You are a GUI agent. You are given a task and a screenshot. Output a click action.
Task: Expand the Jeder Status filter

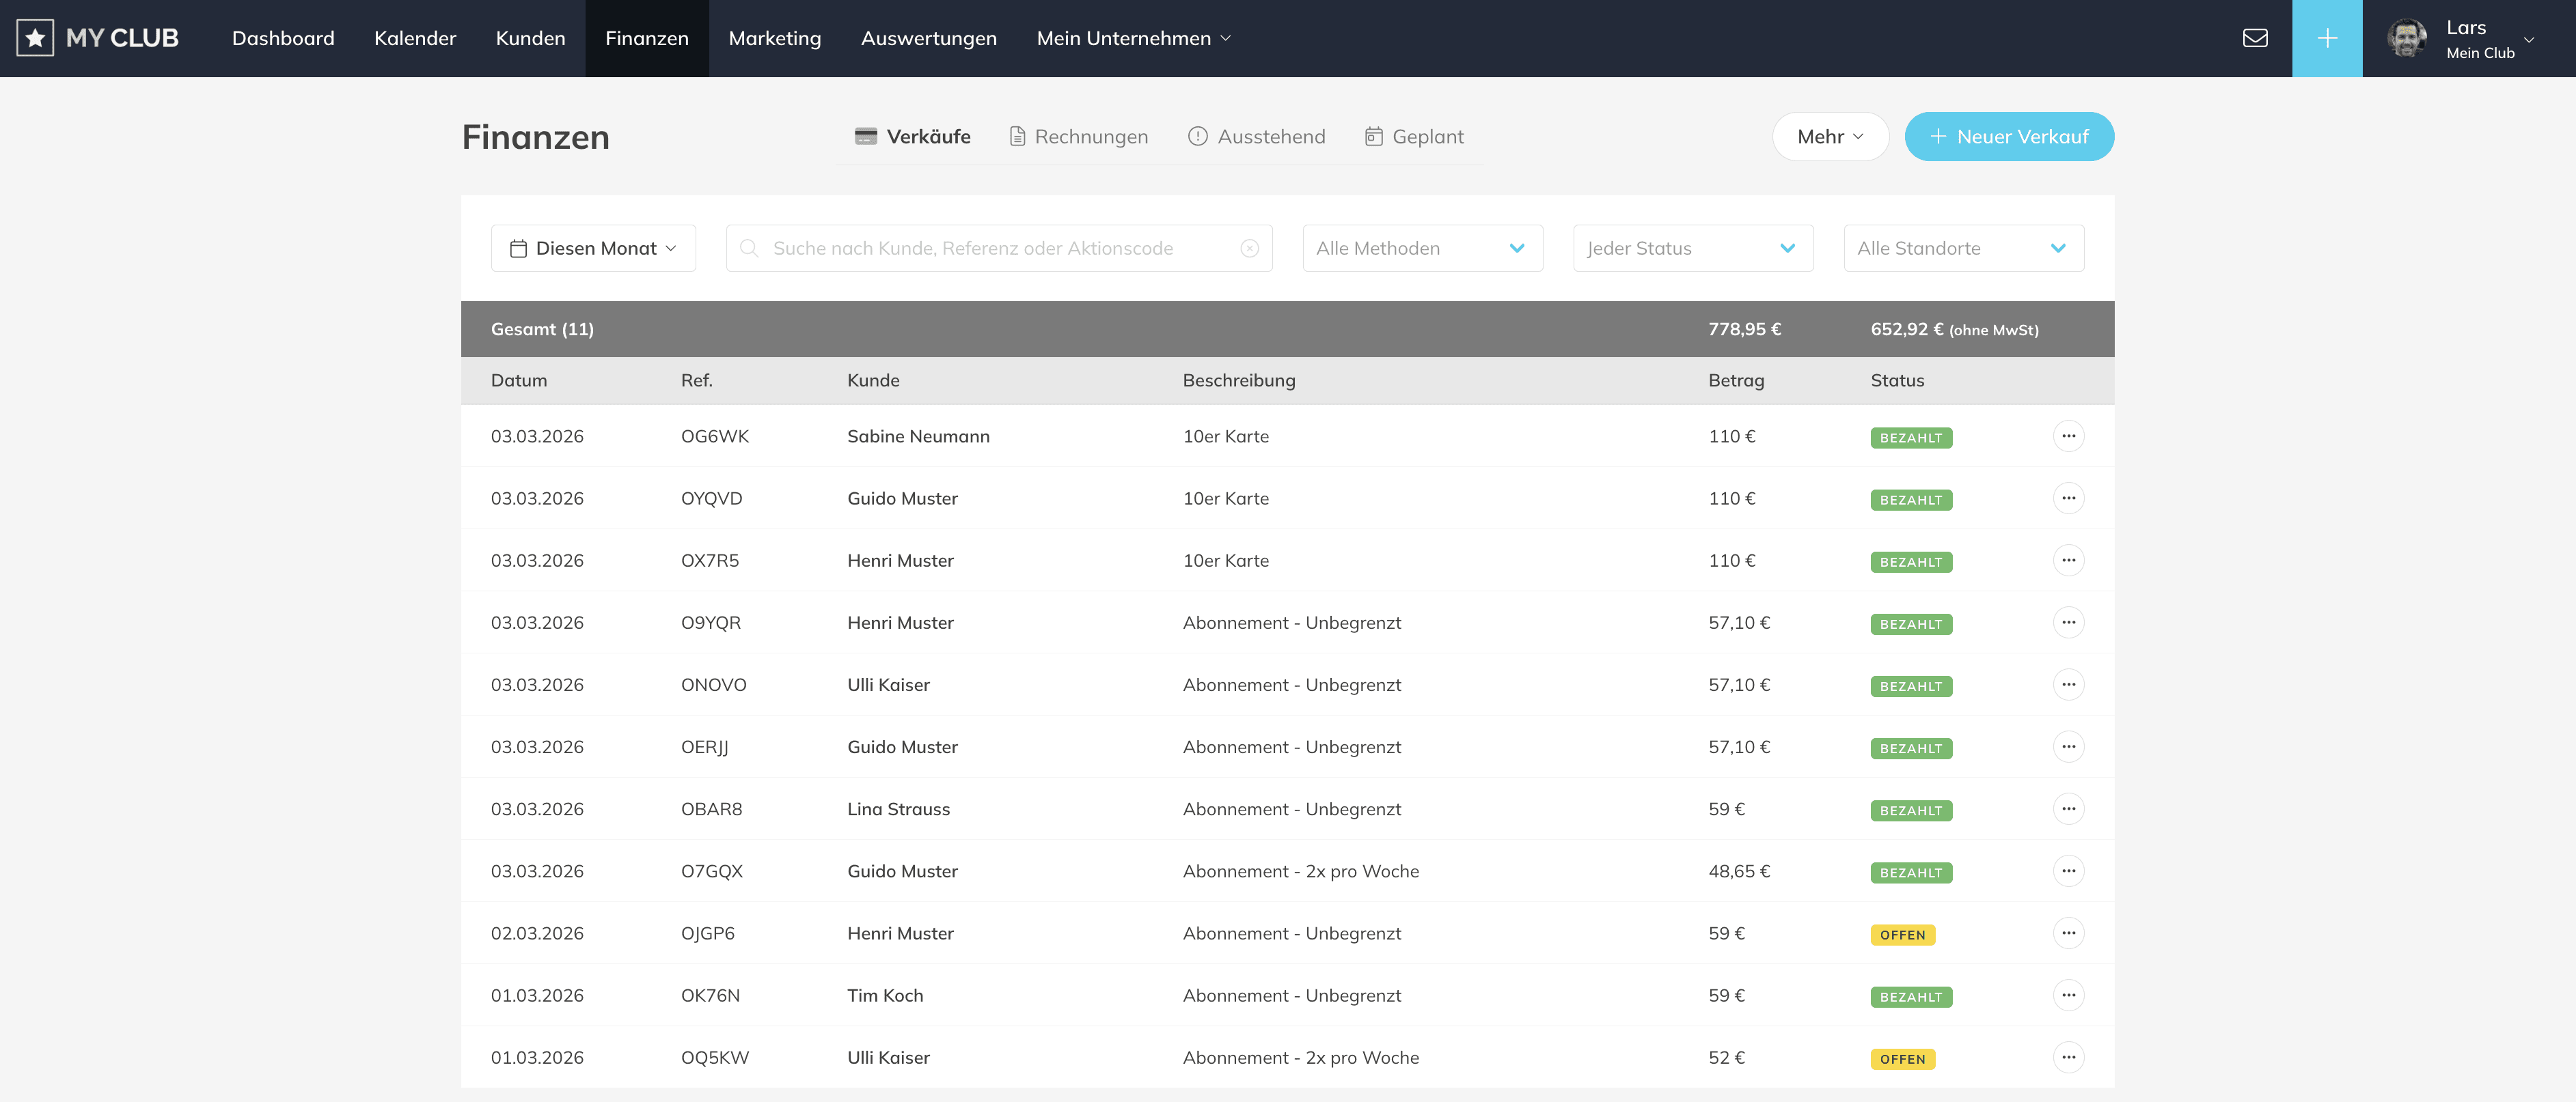pyautogui.click(x=1692, y=248)
